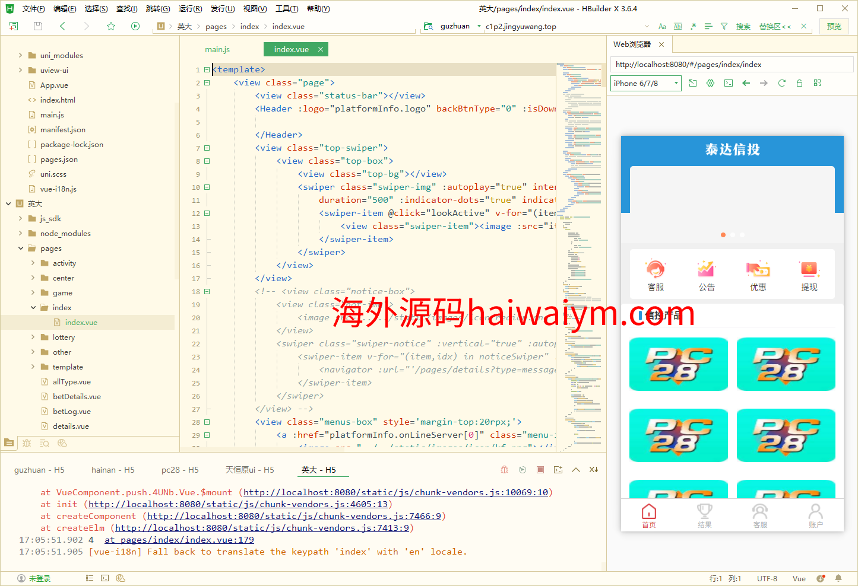Click the debug bug icon in console
The image size is (858, 586).
click(504, 470)
